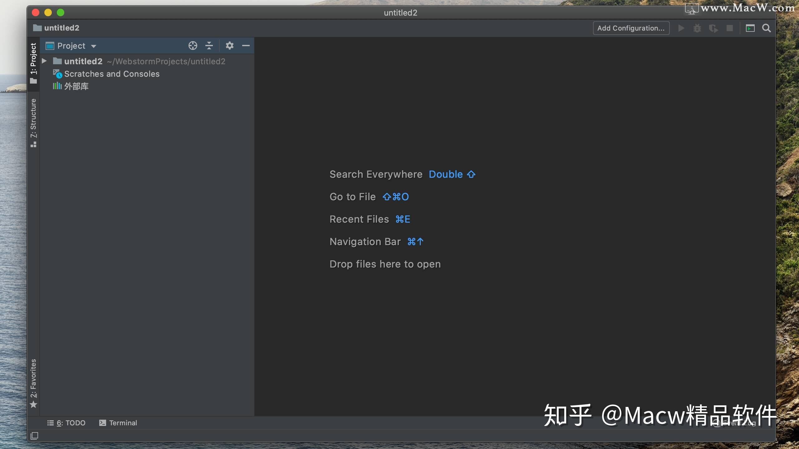Image resolution: width=799 pixels, height=449 pixels.
Task: Select the 外部库 tree row
Action: (x=147, y=86)
